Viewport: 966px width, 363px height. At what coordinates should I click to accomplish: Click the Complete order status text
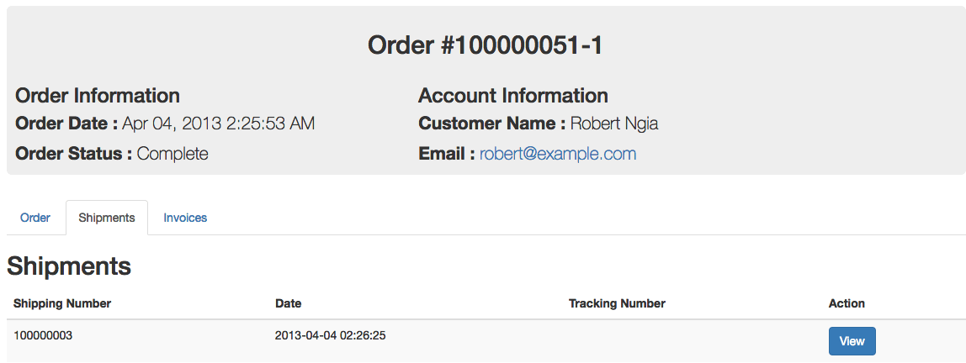pos(172,154)
